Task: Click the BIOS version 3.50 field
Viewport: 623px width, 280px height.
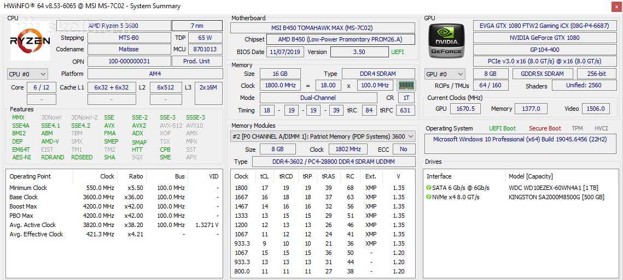Action: coord(359,52)
